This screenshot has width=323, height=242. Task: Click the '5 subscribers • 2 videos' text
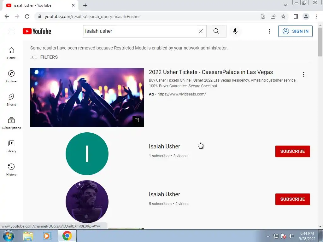pyautogui.click(x=169, y=204)
